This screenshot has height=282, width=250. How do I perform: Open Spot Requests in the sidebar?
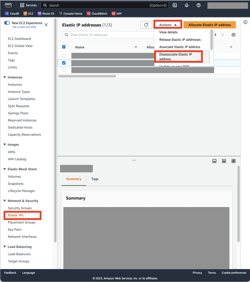[x=18, y=106]
